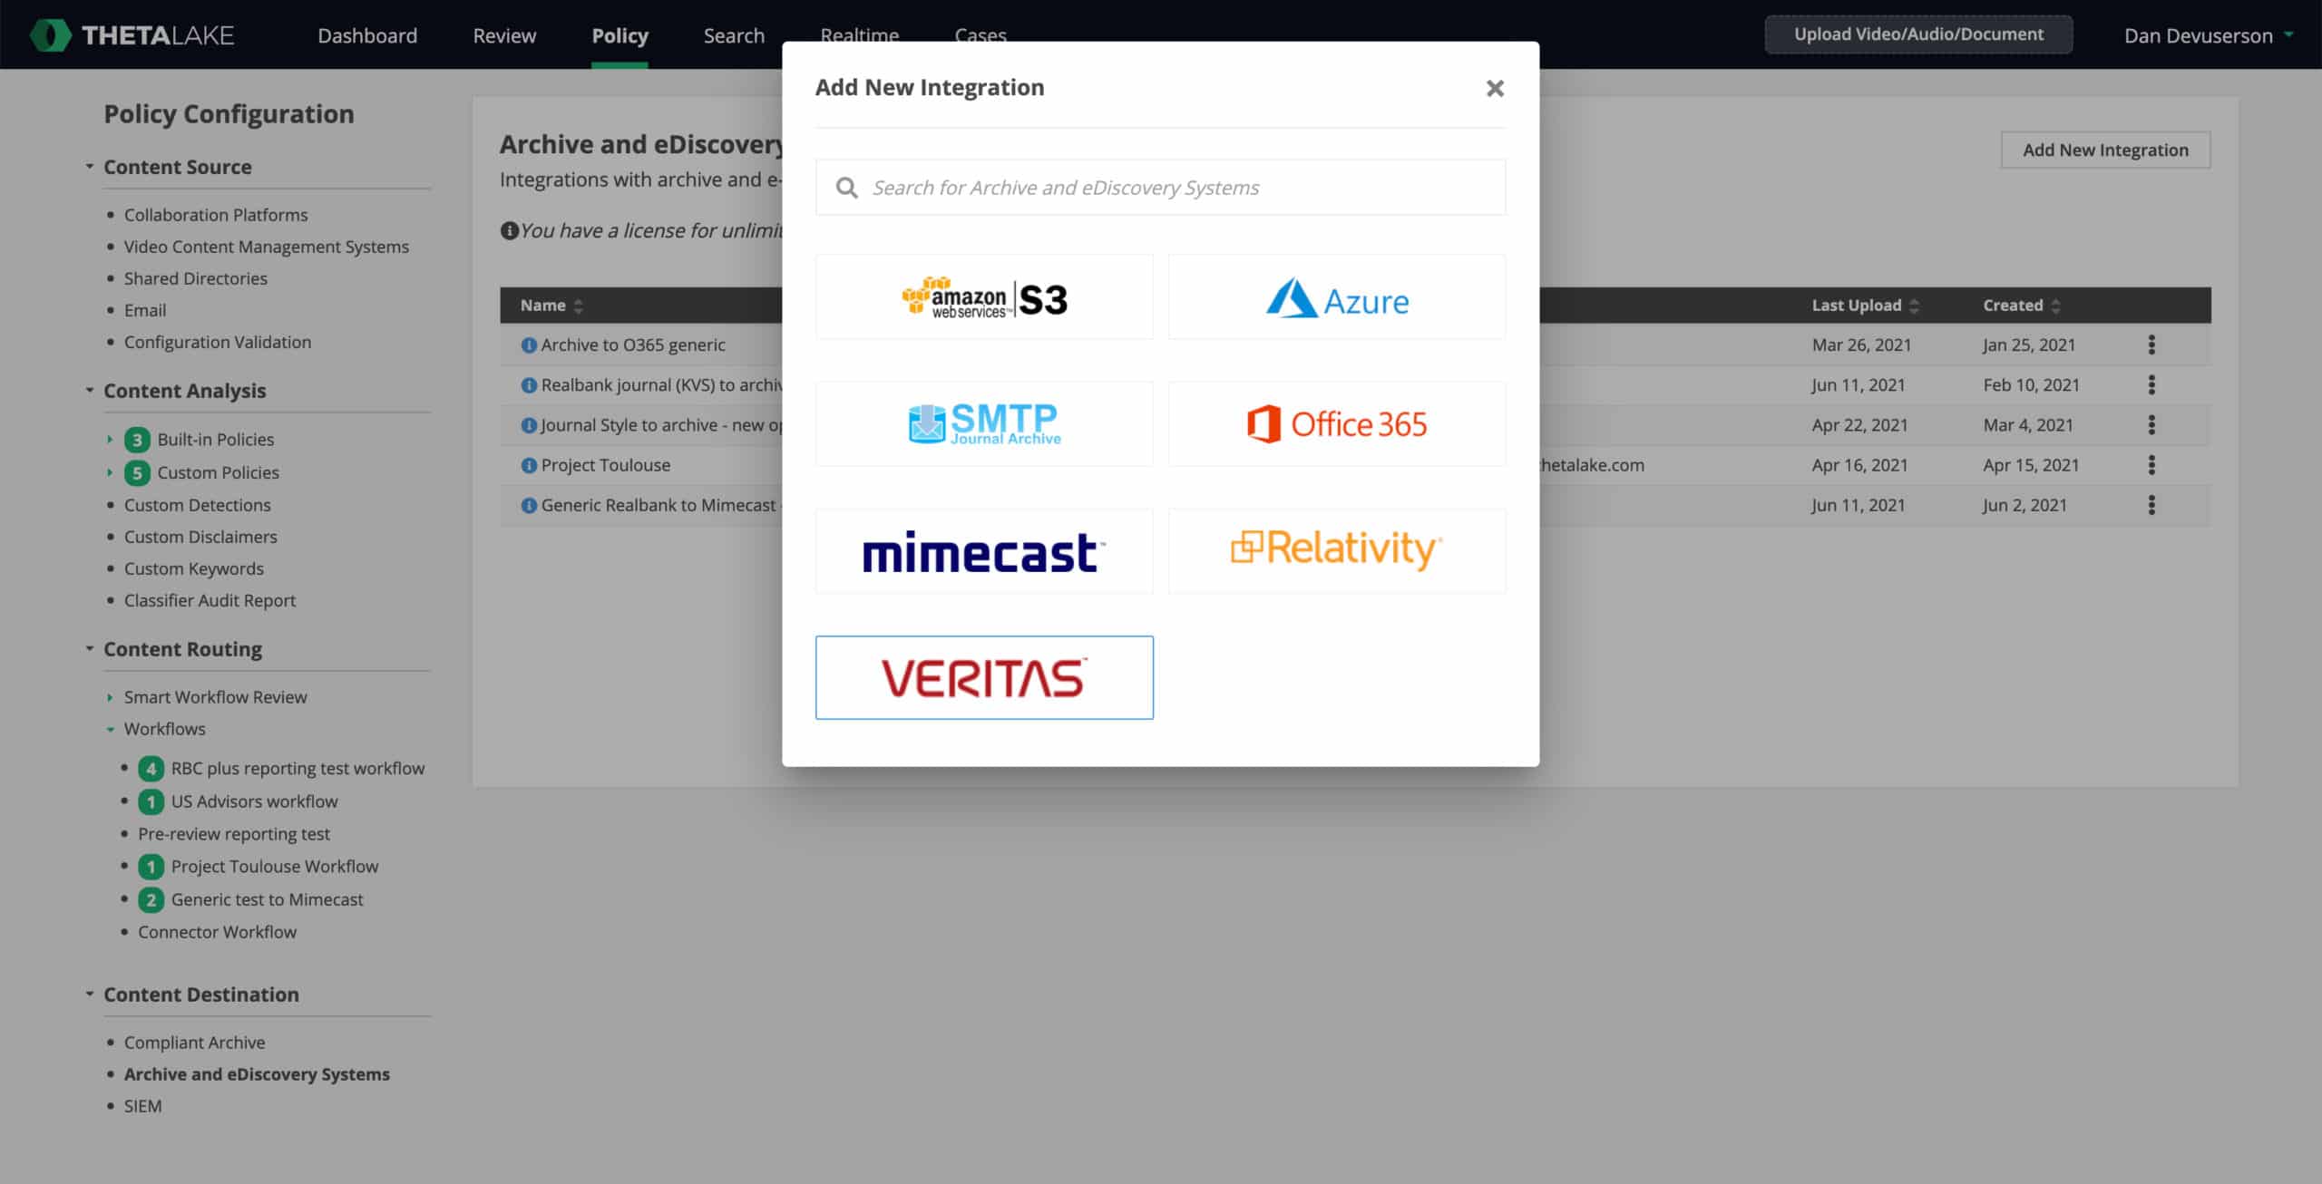2322x1184 pixels.
Task: Open Classifier Audit Report link
Action: (210, 600)
